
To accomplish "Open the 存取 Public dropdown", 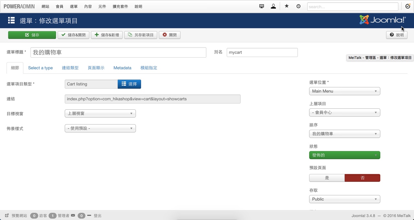I will [x=345, y=199].
